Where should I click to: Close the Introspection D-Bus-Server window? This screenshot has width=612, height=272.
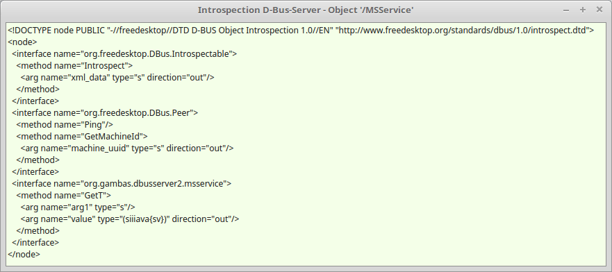point(599,10)
